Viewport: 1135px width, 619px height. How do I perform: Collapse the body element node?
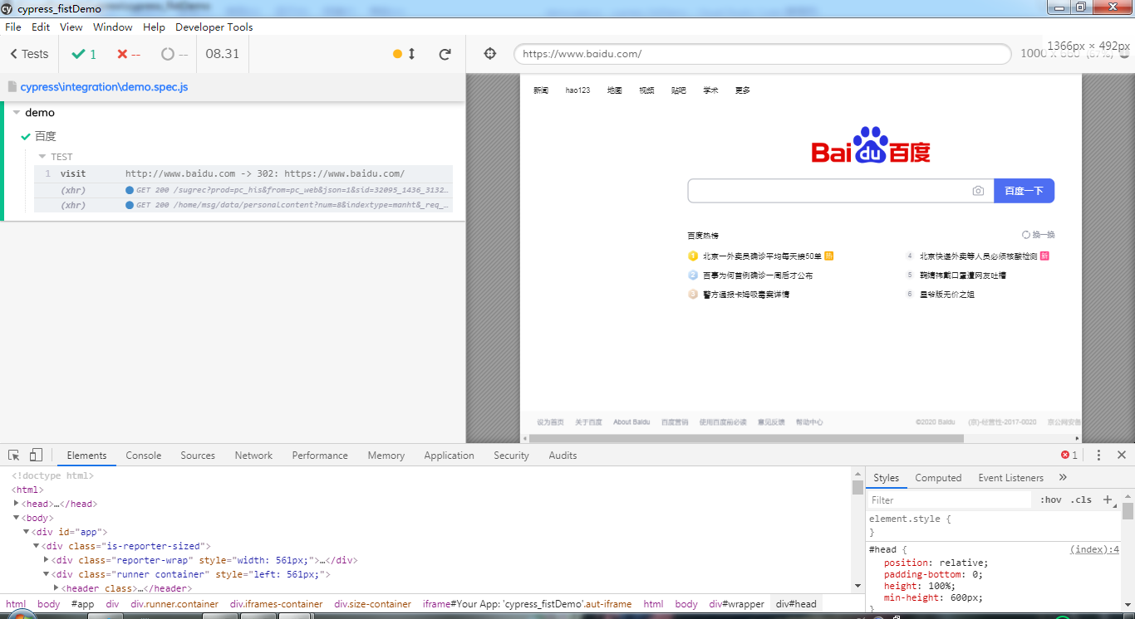click(x=17, y=518)
